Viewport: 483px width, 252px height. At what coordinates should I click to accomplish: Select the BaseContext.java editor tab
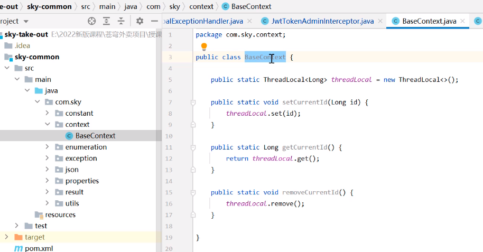click(x=429, y=21)
